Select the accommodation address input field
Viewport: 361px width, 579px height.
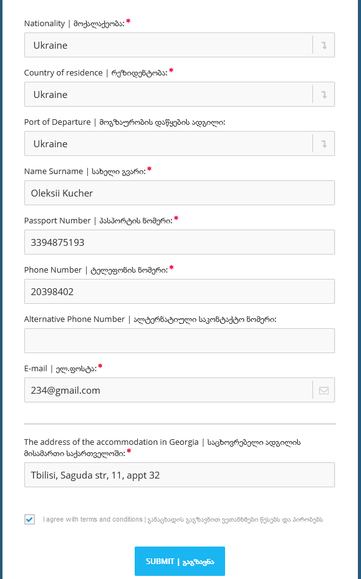pos(180,475)
